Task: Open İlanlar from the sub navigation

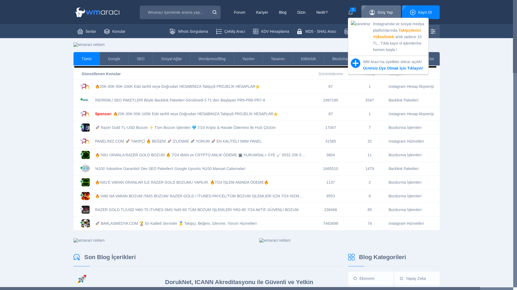Action: [87, 31]
